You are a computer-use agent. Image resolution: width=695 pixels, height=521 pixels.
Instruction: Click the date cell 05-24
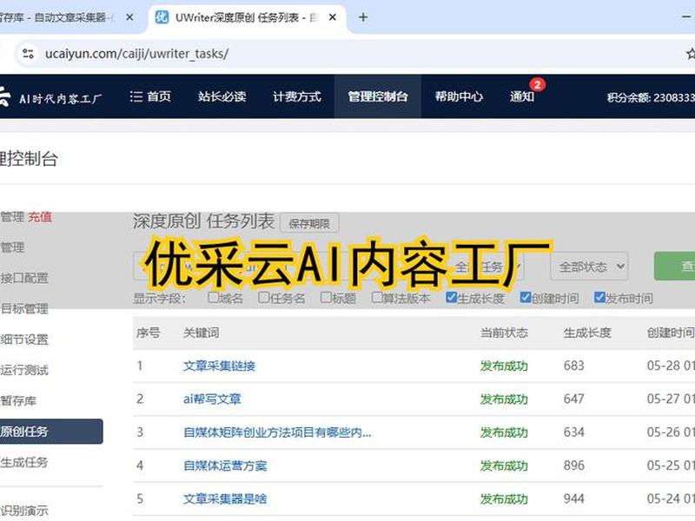click(x=671, y=498)
